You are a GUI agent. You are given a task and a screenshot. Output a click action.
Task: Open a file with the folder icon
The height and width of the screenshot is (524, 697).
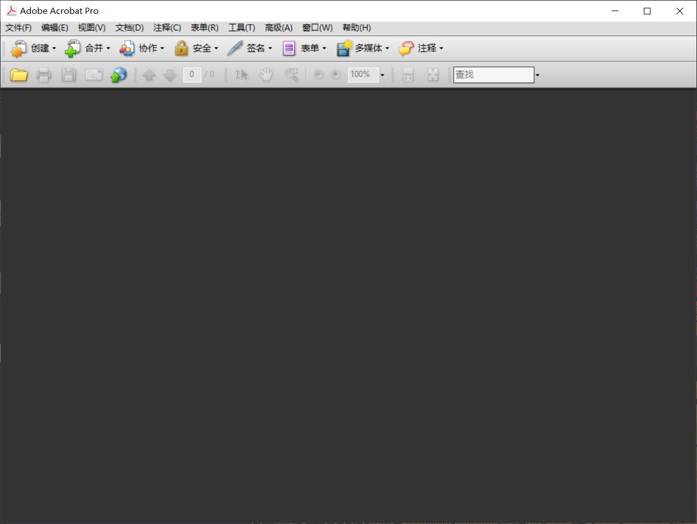click(19, 75)
